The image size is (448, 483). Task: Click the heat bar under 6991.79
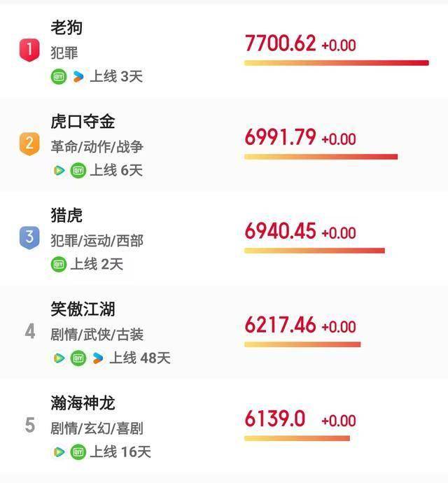pyautogui.click(x=321, y=157)
